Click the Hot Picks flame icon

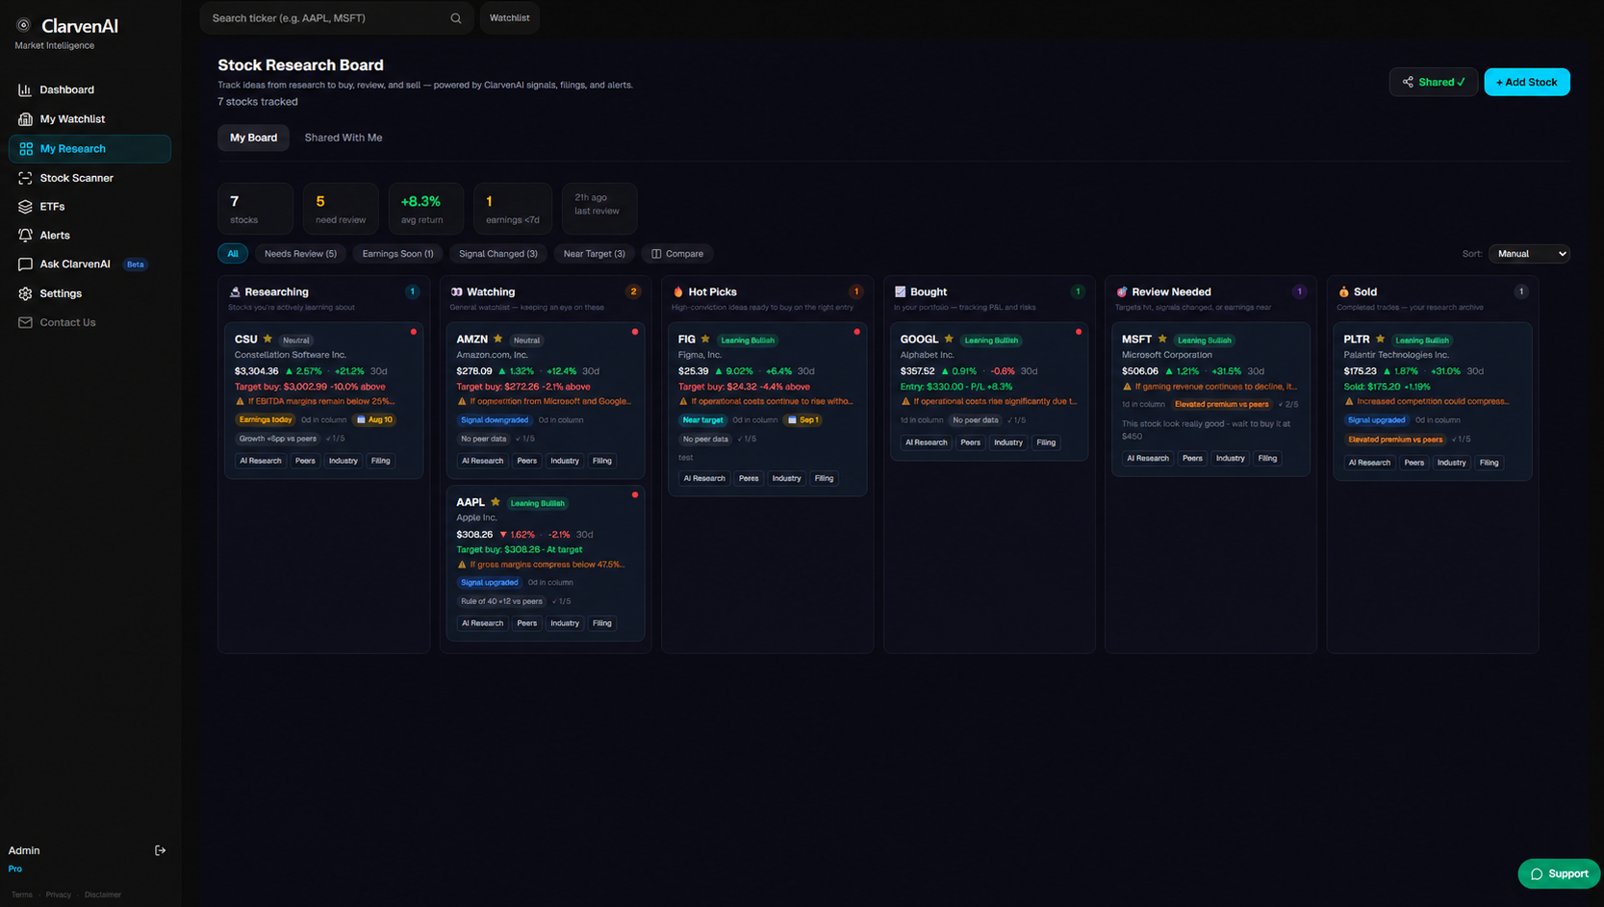click(x=678, y=291)
